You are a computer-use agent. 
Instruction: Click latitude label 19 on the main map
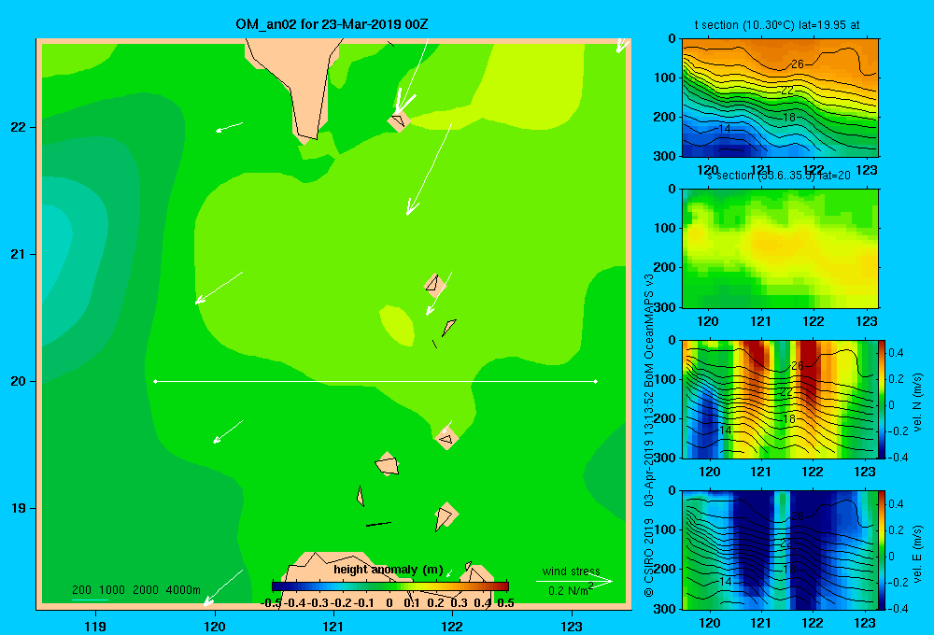click(19, 508)
